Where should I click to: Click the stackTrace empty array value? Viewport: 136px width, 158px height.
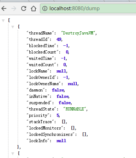(x=64, y=122)
